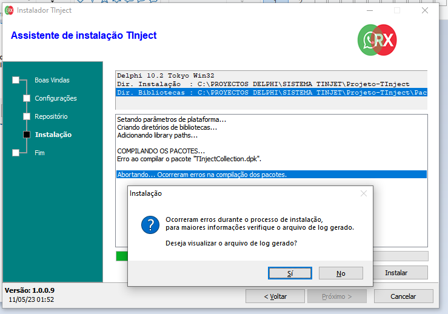Select the Configurações step

pyautogui.click(x=56, y=98)
